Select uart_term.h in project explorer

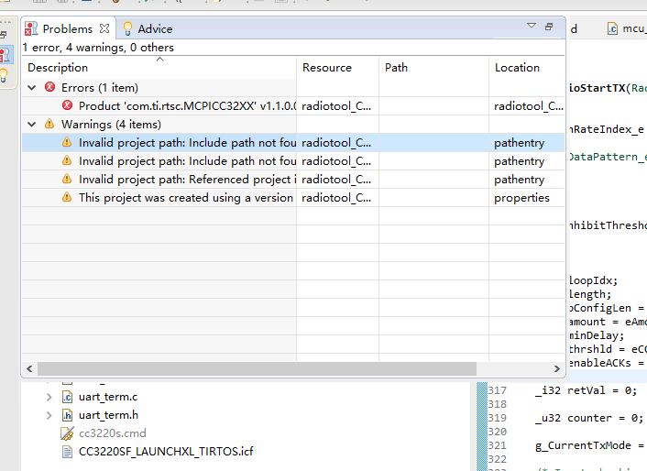point(108,415)
